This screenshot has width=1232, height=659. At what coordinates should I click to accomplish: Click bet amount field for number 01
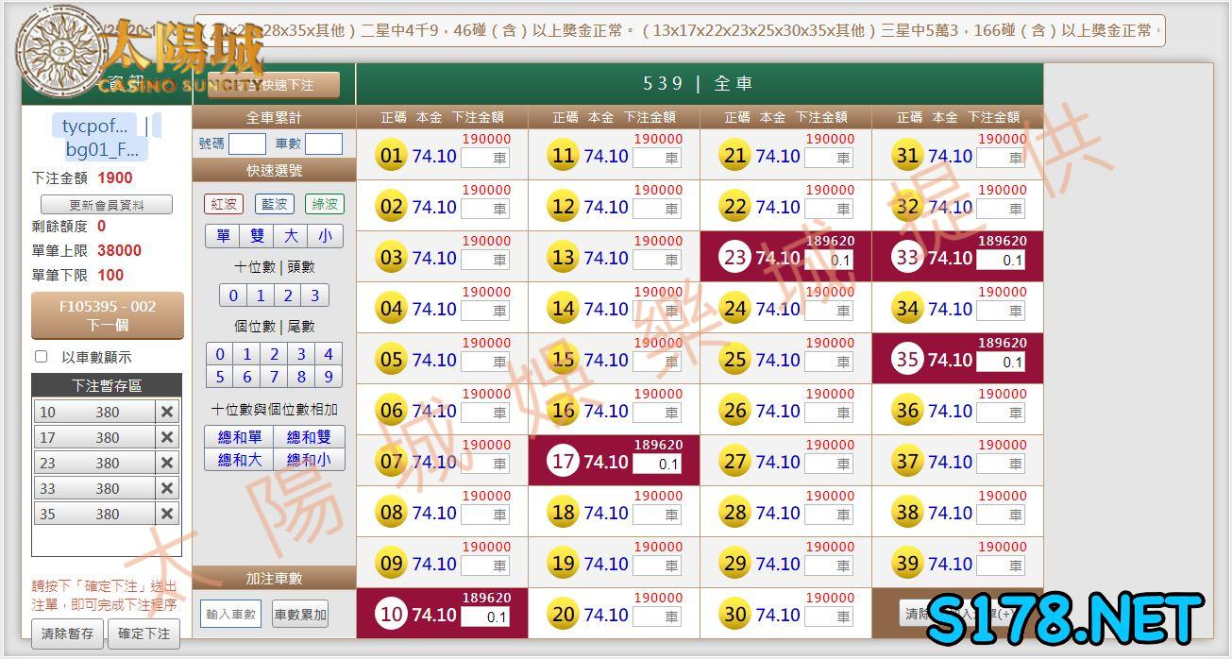click(x=485, y=159)
